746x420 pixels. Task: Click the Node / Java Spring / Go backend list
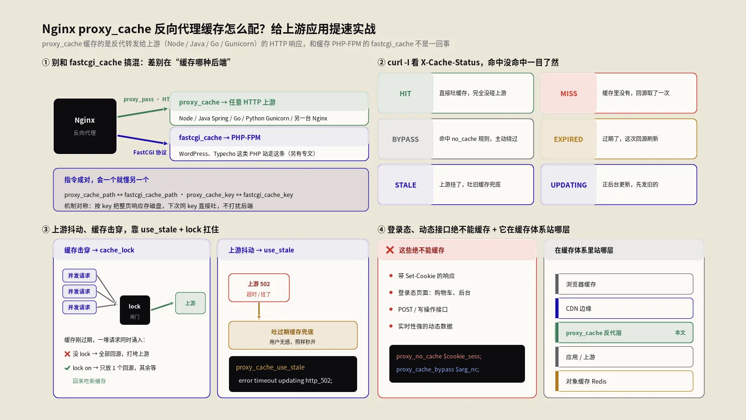[x=253, y=118]
